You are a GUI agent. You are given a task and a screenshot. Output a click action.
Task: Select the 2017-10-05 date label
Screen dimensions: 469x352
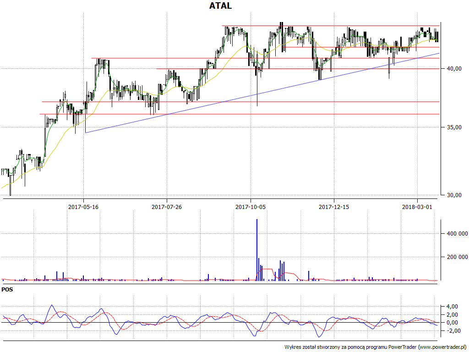click(251, 207)
